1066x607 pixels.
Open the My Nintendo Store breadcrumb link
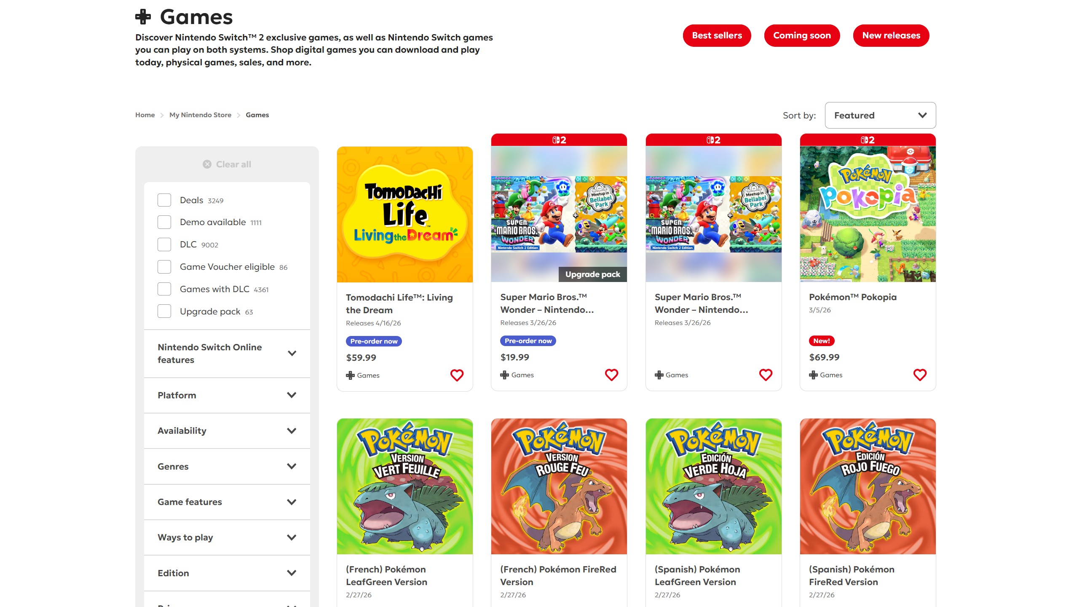[x=200, y=115]
